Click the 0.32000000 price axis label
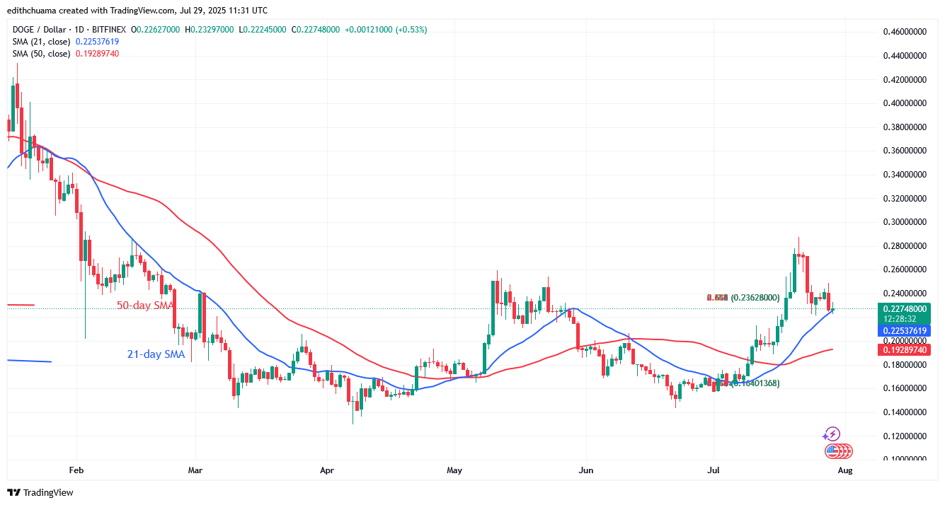The image size is (945, 505). [x=905, y=198]
